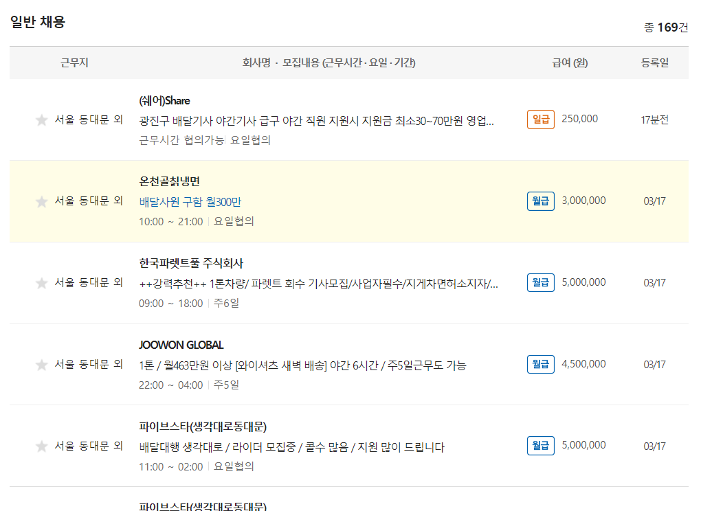The width and height of the screenshot is (701, 511).
Task: Open the 배달사원 구함 월300만 posting
Action: click(x=190, y=202)
